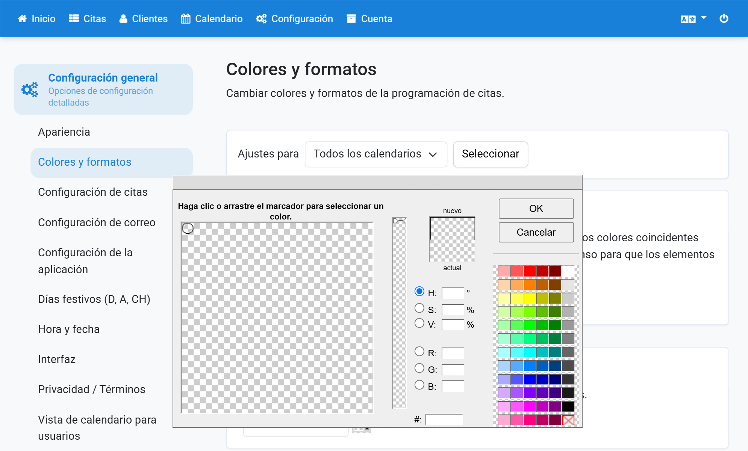
Task: Open the Calendario menu item
Action: coord(212,19)
